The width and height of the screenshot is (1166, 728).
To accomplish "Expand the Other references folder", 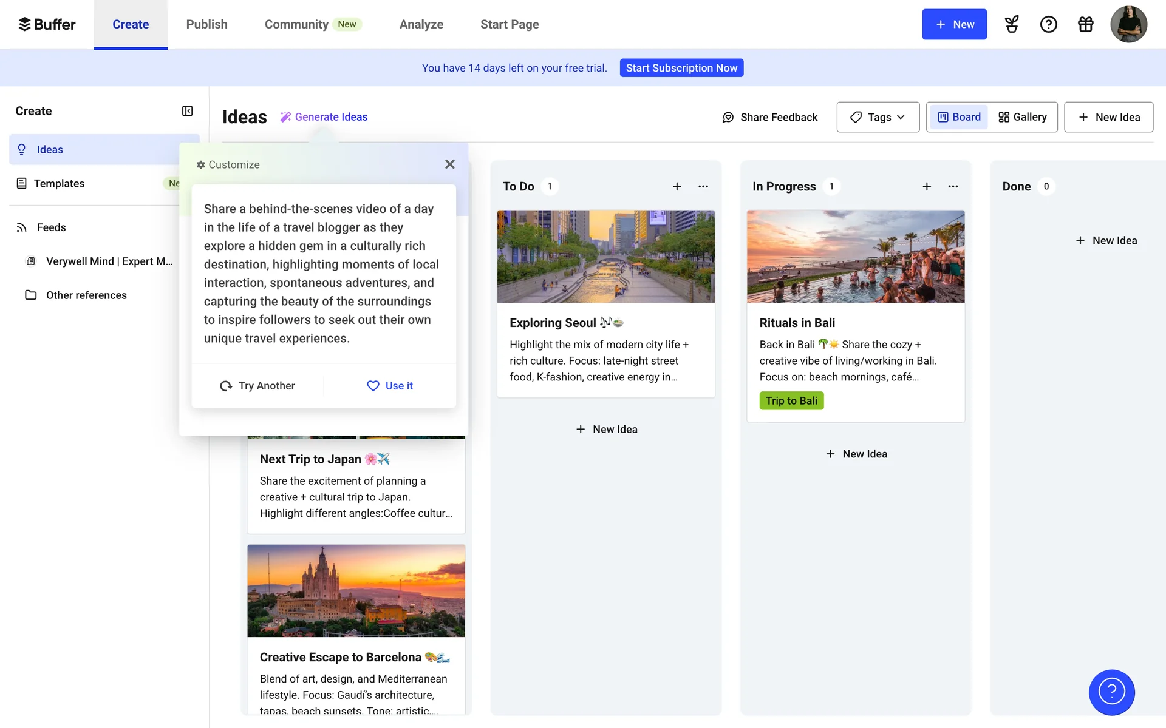I will point(86,295).
